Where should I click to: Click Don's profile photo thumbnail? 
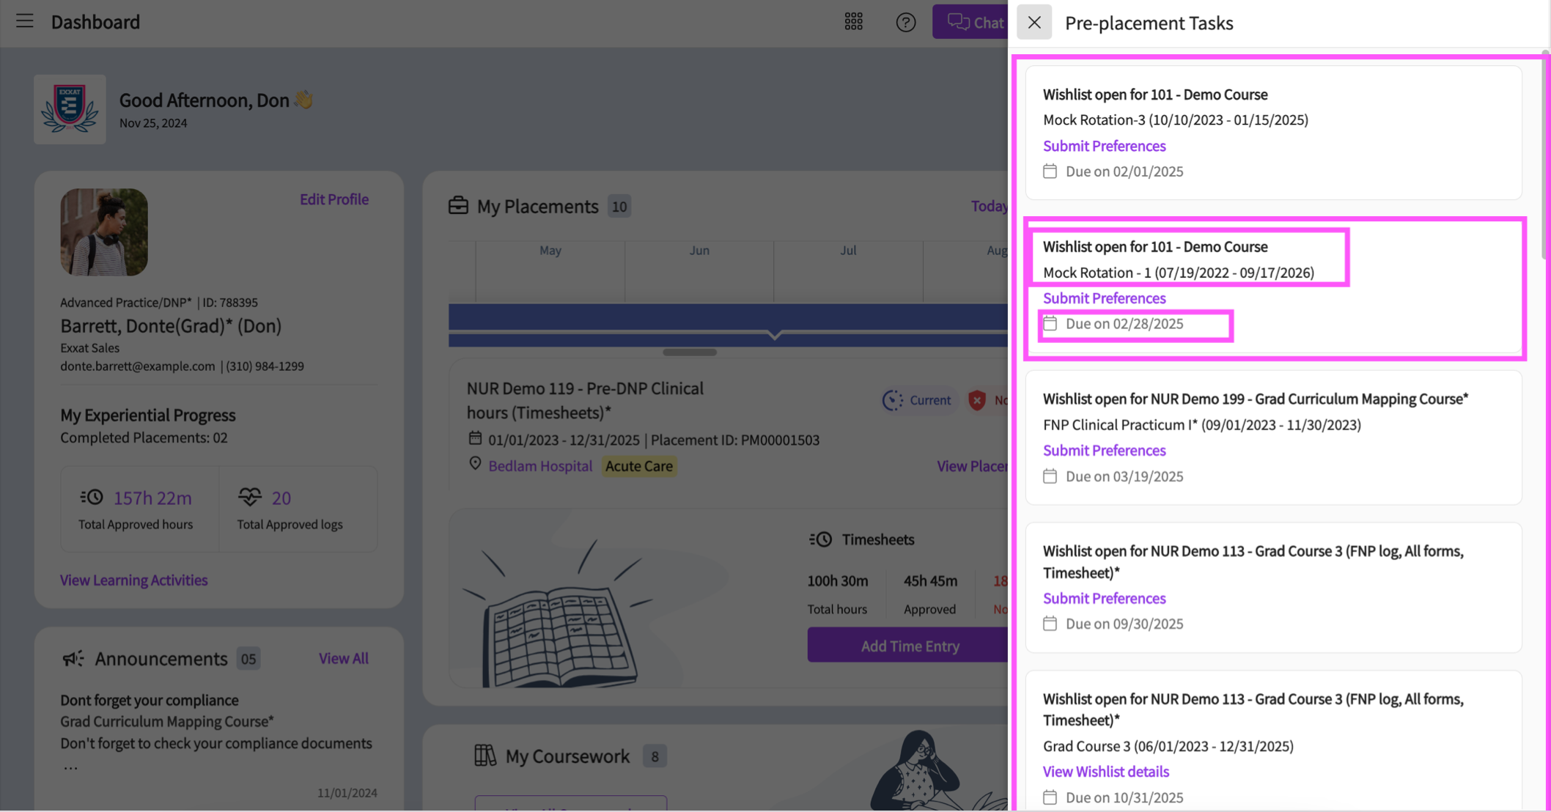click(104, 232)
